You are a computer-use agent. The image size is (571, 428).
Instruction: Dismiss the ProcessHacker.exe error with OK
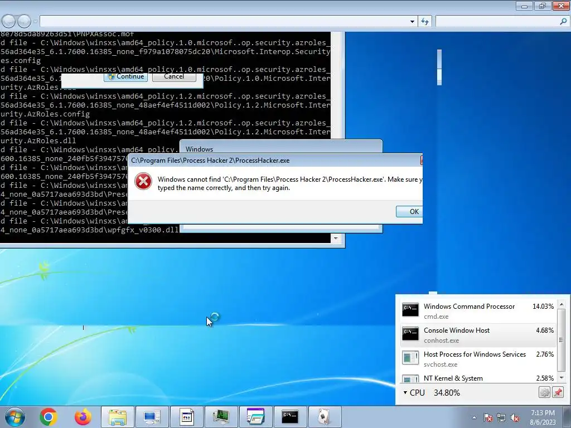pyautogui.click(x=410, y=211)
